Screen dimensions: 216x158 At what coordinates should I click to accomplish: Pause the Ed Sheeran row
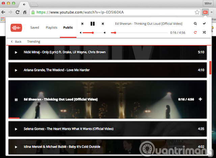pos(16,100)
